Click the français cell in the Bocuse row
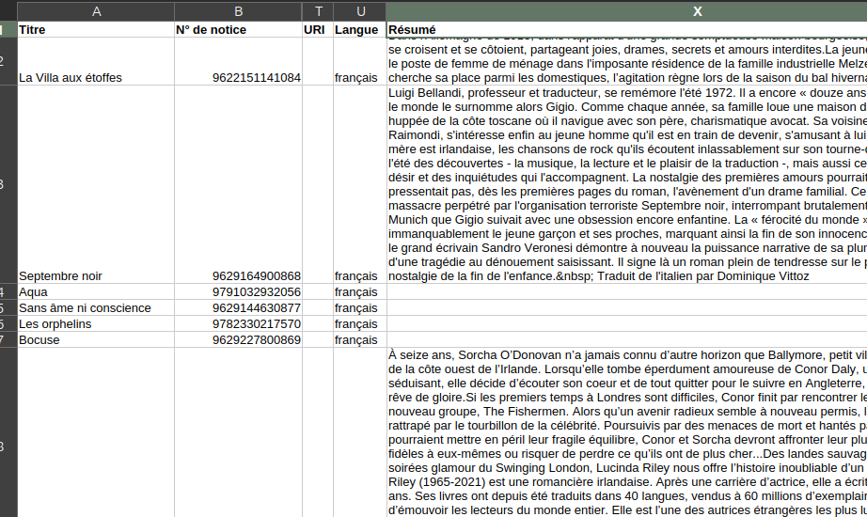 coord(359,339)
